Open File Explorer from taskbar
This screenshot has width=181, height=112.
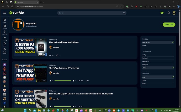39,110
